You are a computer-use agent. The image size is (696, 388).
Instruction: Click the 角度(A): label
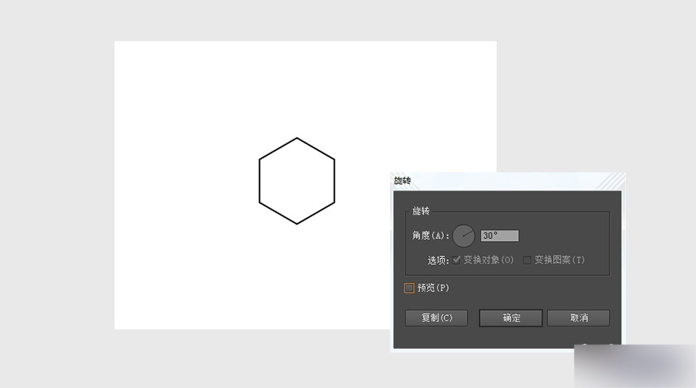coord(431,235)
